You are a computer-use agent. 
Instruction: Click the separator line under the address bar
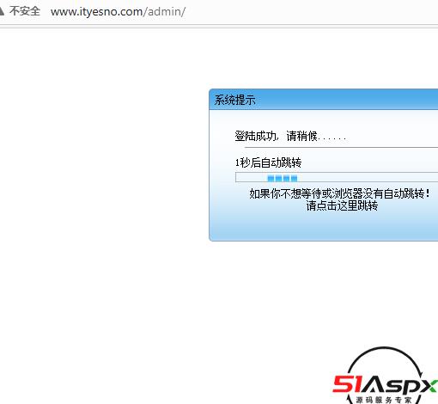click(x=219, y=26)
